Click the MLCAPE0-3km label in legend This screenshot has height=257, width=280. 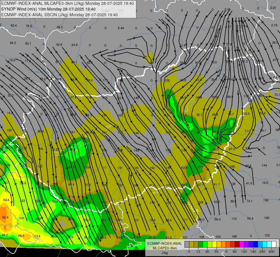[x=164, y=248]
